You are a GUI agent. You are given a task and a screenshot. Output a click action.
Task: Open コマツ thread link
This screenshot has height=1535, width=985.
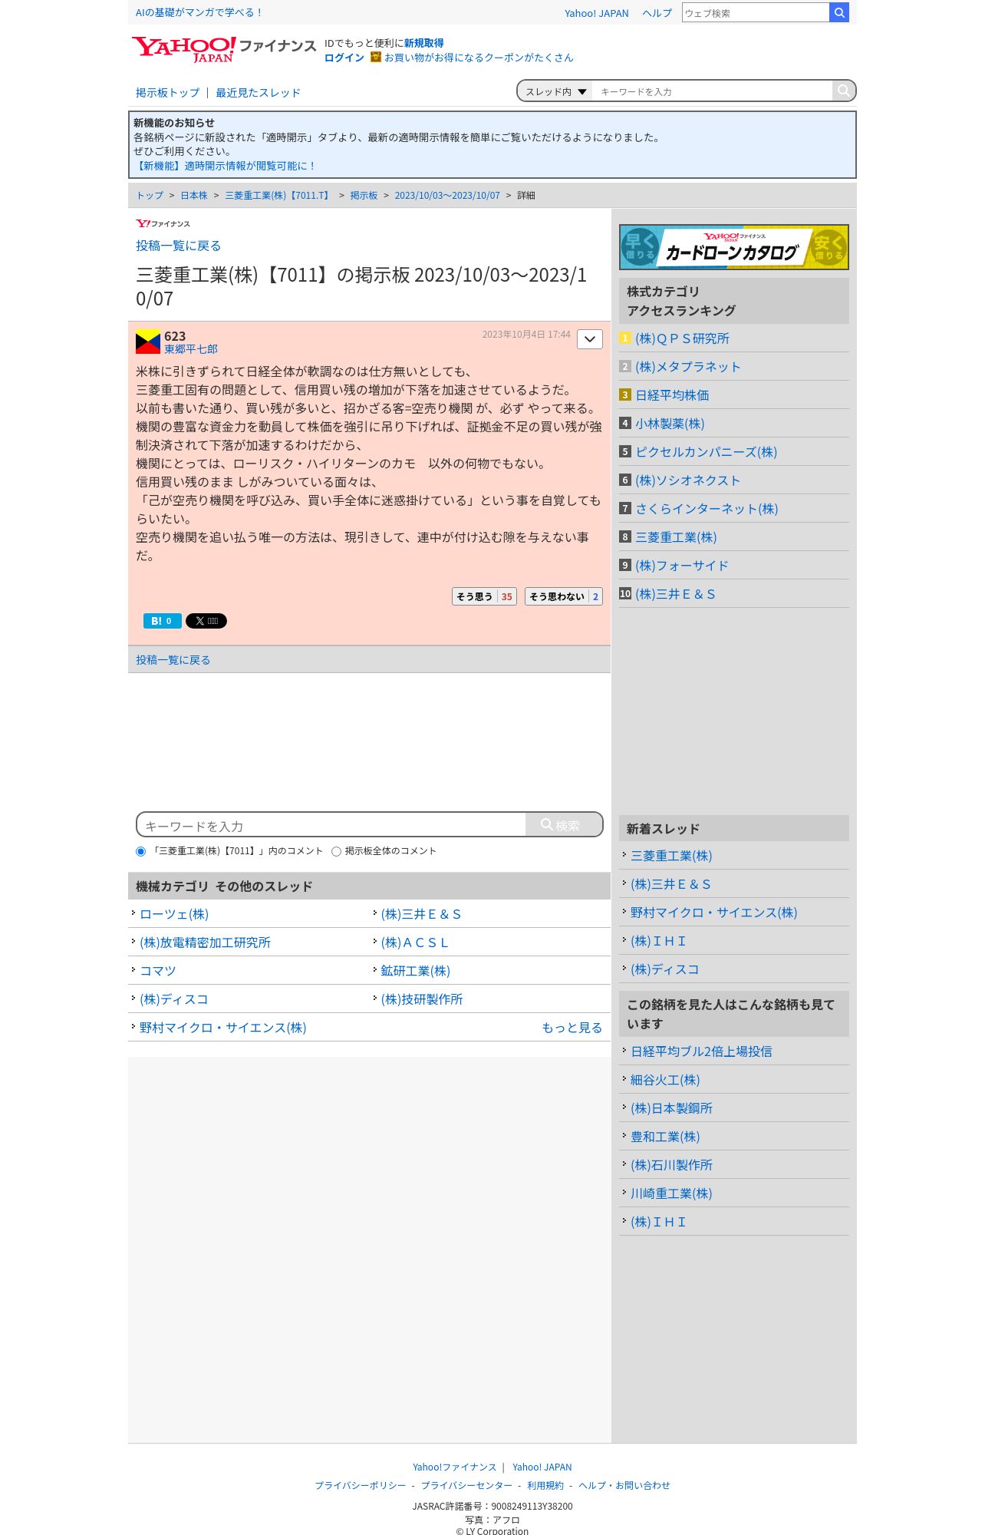tap(158, 971)
